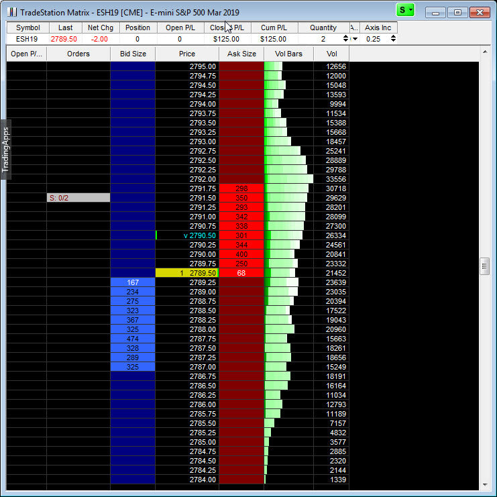This screenshot has height=497, width=497.
Task: Click the TradeStation Matrix title bar icon
Action: pyautogui.click(x=11, y=12)
